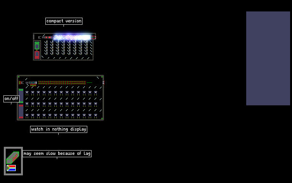Click the short green line right of dotted strip

(89, 82)
